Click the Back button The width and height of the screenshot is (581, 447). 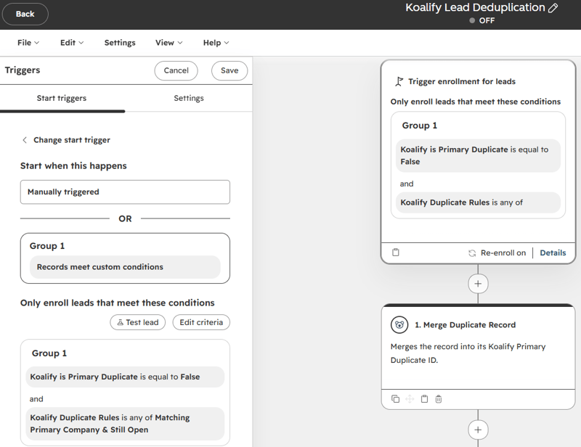(25, 14)
